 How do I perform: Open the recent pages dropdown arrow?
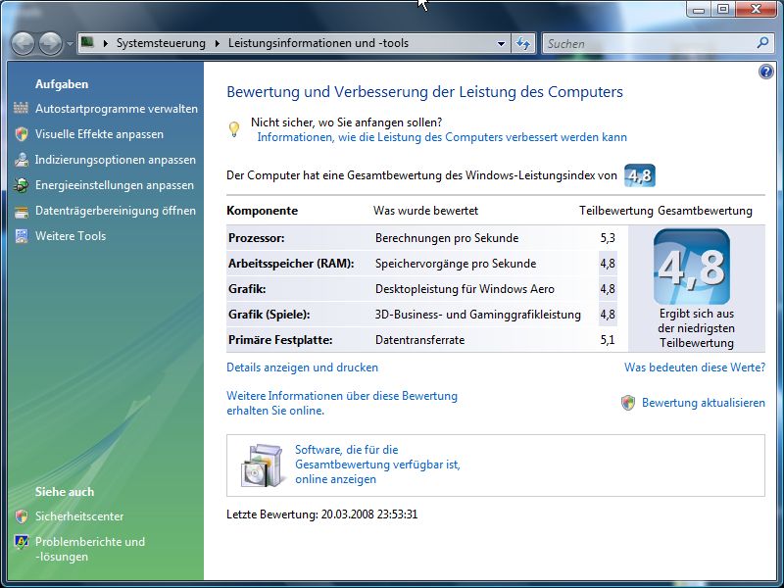[70, 44]
